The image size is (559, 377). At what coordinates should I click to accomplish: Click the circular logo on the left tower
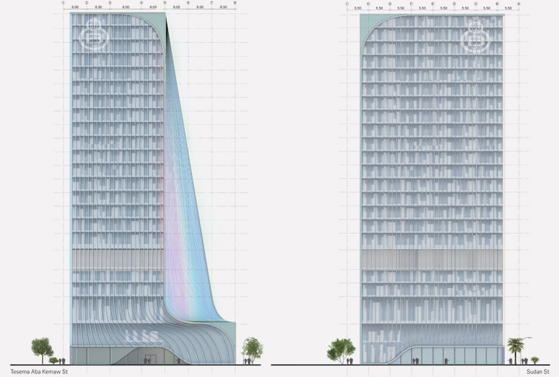[95, 35]
